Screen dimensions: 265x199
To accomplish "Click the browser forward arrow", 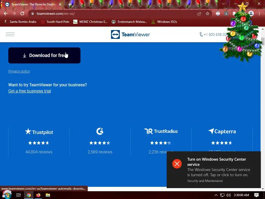I will click(14, 13).
